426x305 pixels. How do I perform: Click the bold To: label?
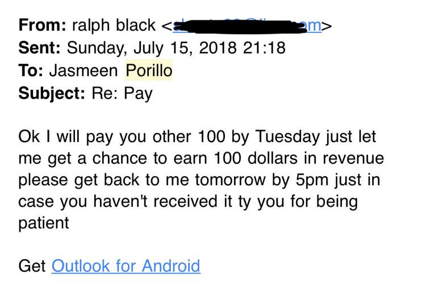click(31, 70)
